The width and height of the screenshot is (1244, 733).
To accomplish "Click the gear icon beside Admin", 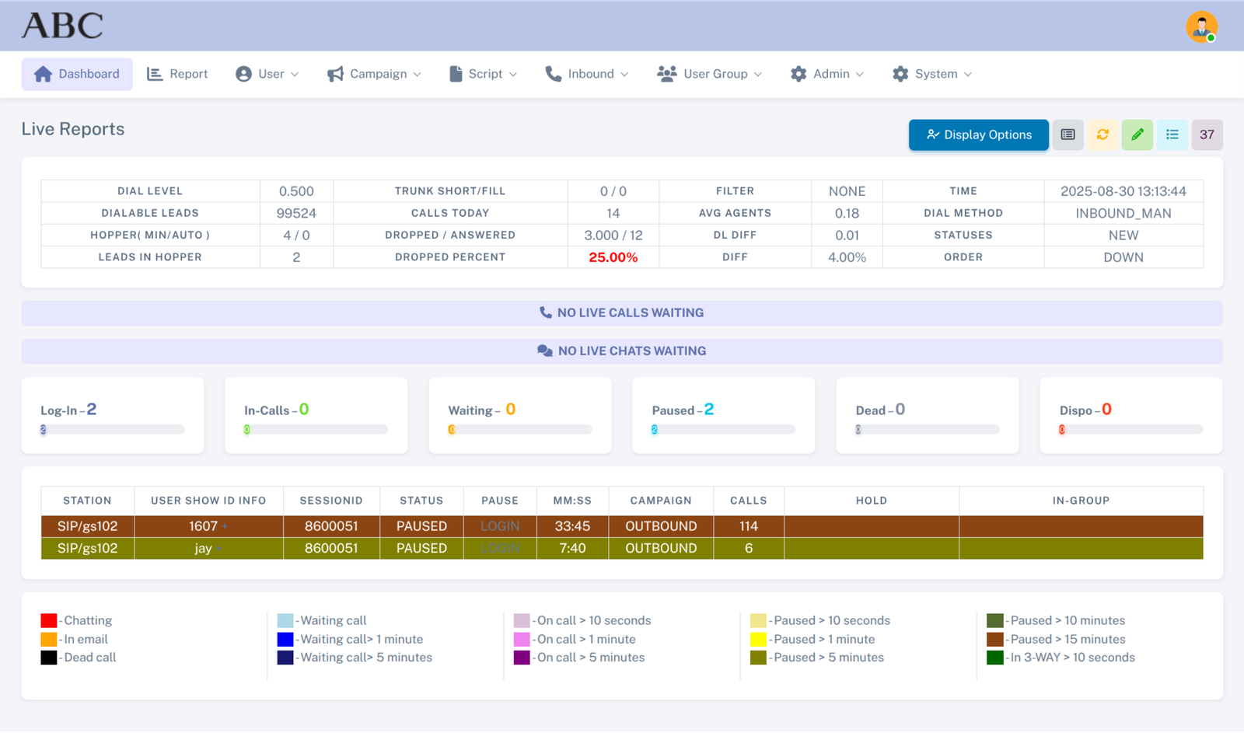I will [x=798, y=73].
